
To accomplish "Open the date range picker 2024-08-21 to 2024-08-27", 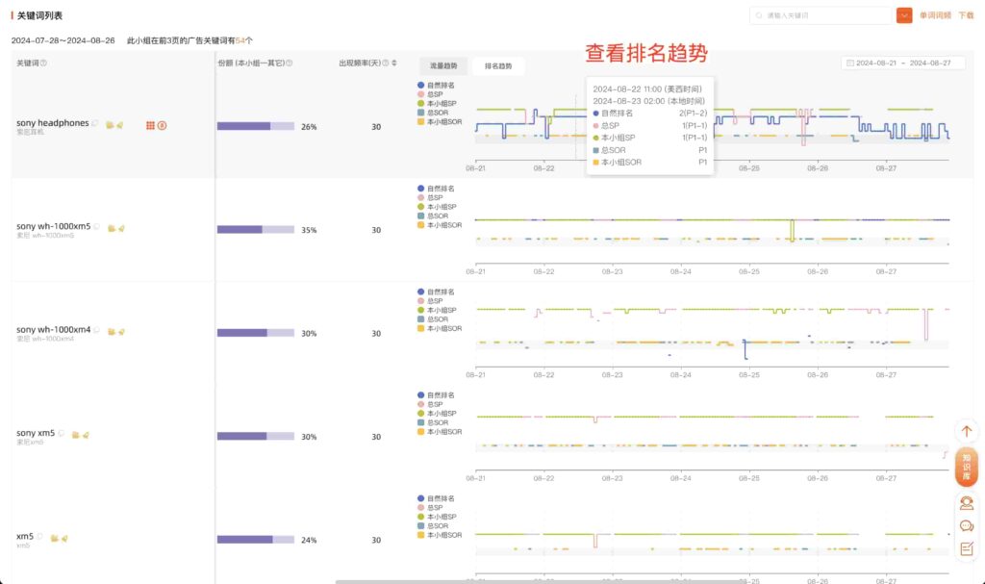I will (902, 63).
